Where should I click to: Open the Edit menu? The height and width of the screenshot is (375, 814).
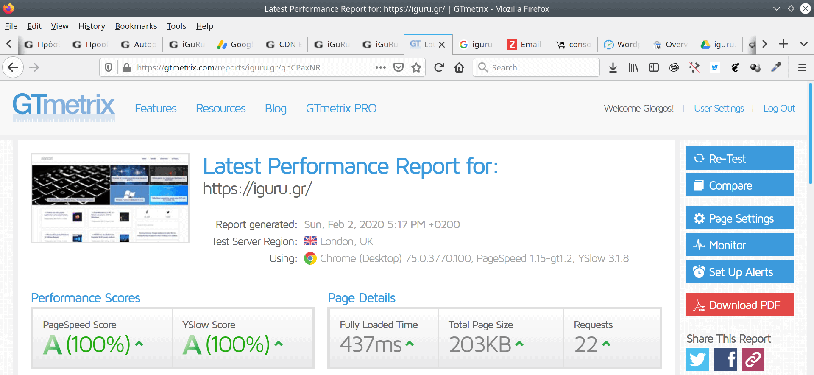point(34,26)
